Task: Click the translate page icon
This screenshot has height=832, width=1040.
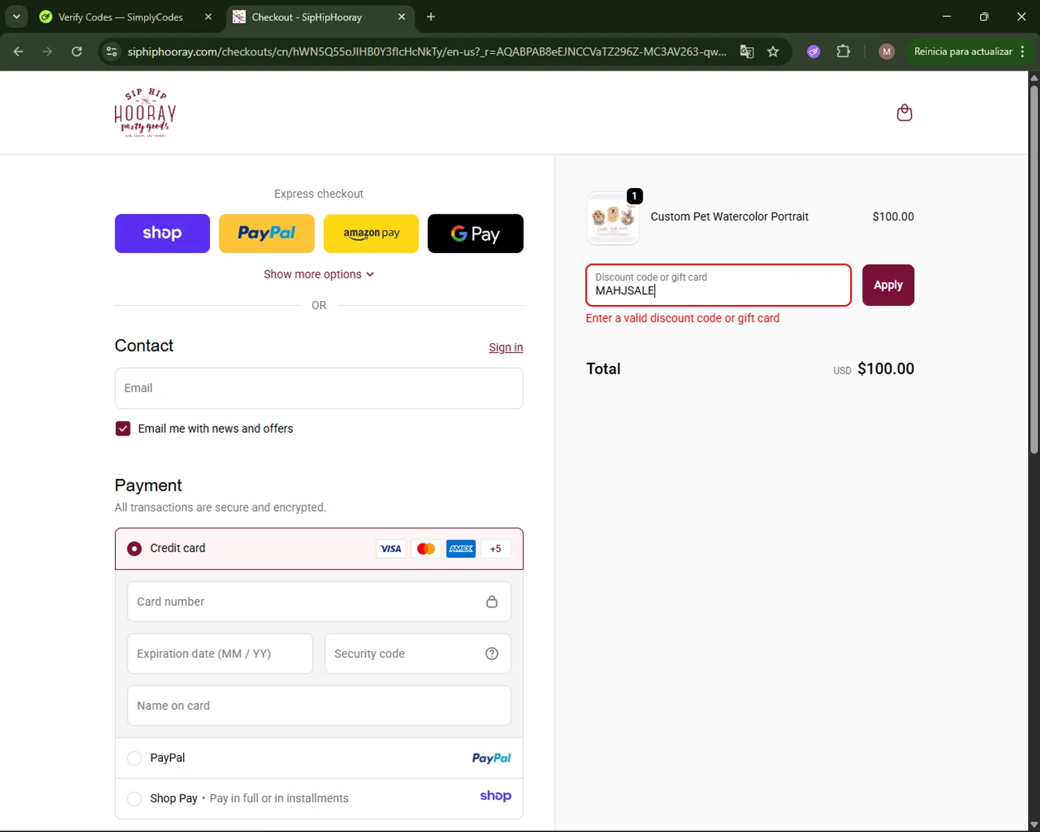Action: click(x=747, y=51)
